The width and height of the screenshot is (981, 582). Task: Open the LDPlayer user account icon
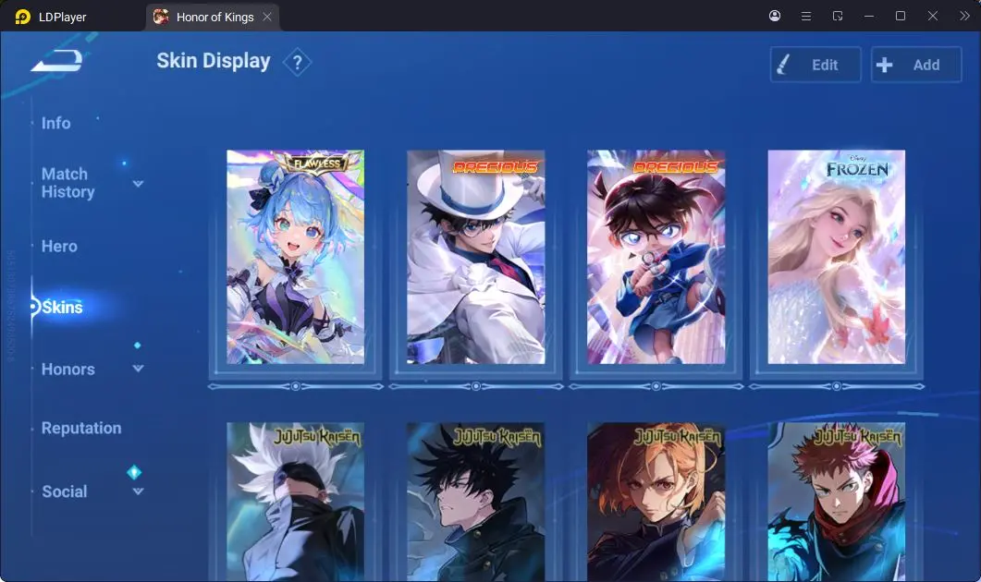tap(775, 16)
